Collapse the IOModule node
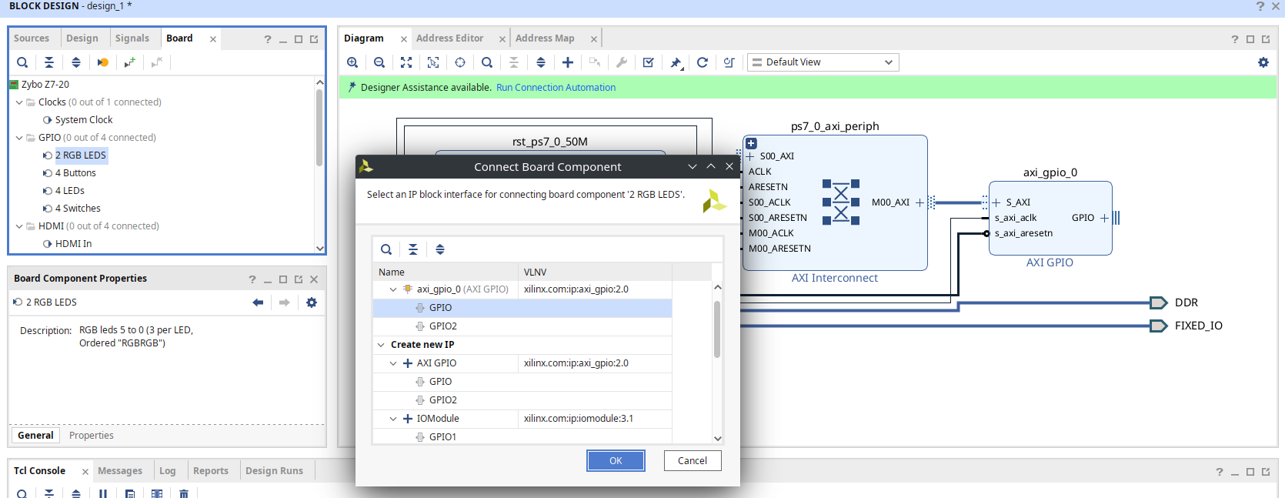Viewport: 1285px width, 498px height. (393, 419)
